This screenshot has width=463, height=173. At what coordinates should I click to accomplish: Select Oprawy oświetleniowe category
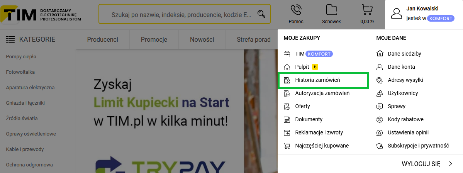[31, 134]
